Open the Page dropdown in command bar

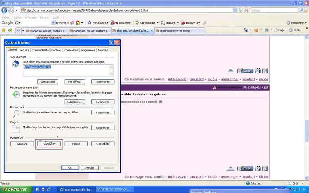click(x=282, y=30)
